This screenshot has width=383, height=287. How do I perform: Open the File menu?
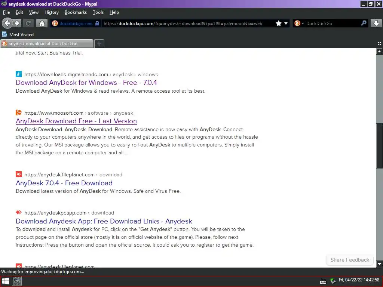point(6,12)
